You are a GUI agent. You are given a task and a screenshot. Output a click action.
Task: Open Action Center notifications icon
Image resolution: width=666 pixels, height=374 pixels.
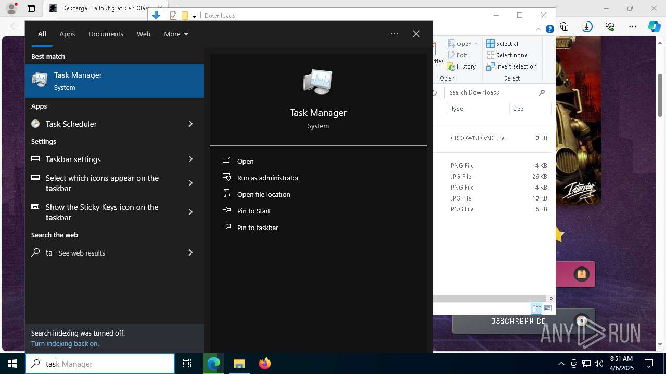point(649,364)
